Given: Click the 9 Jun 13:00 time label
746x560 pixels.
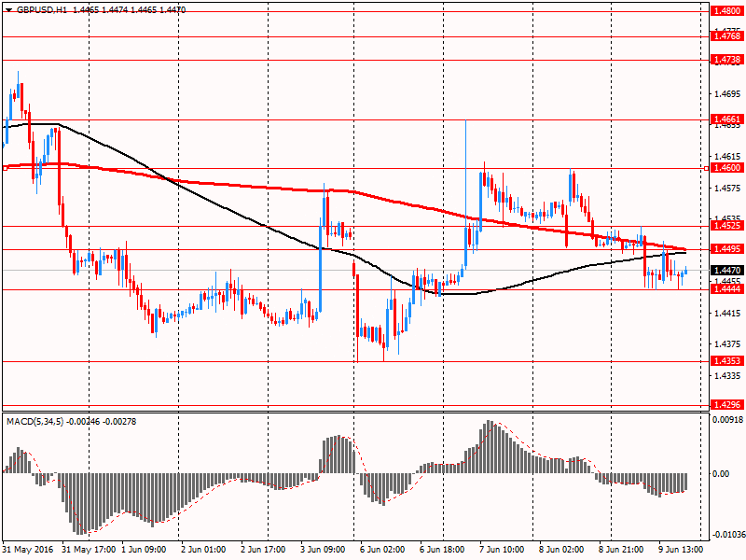Looking at the screenshot, I should [x=681, y=550].
